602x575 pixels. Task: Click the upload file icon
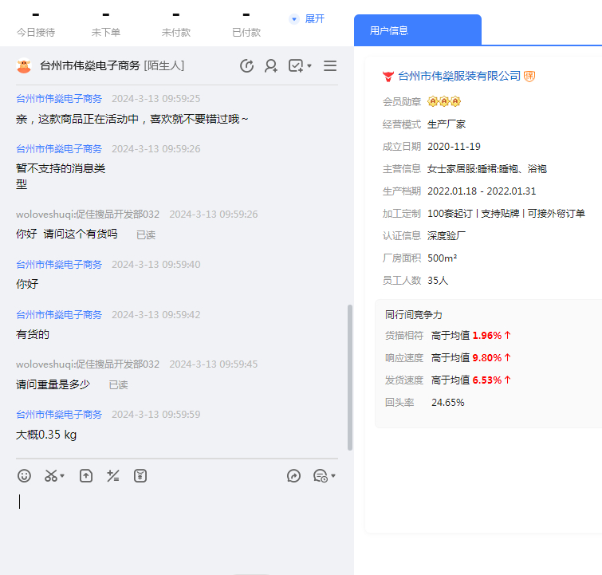click(x=86, y=476)
